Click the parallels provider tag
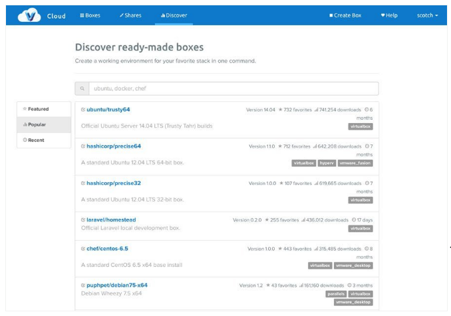The image size is (451, 316). 336,294
